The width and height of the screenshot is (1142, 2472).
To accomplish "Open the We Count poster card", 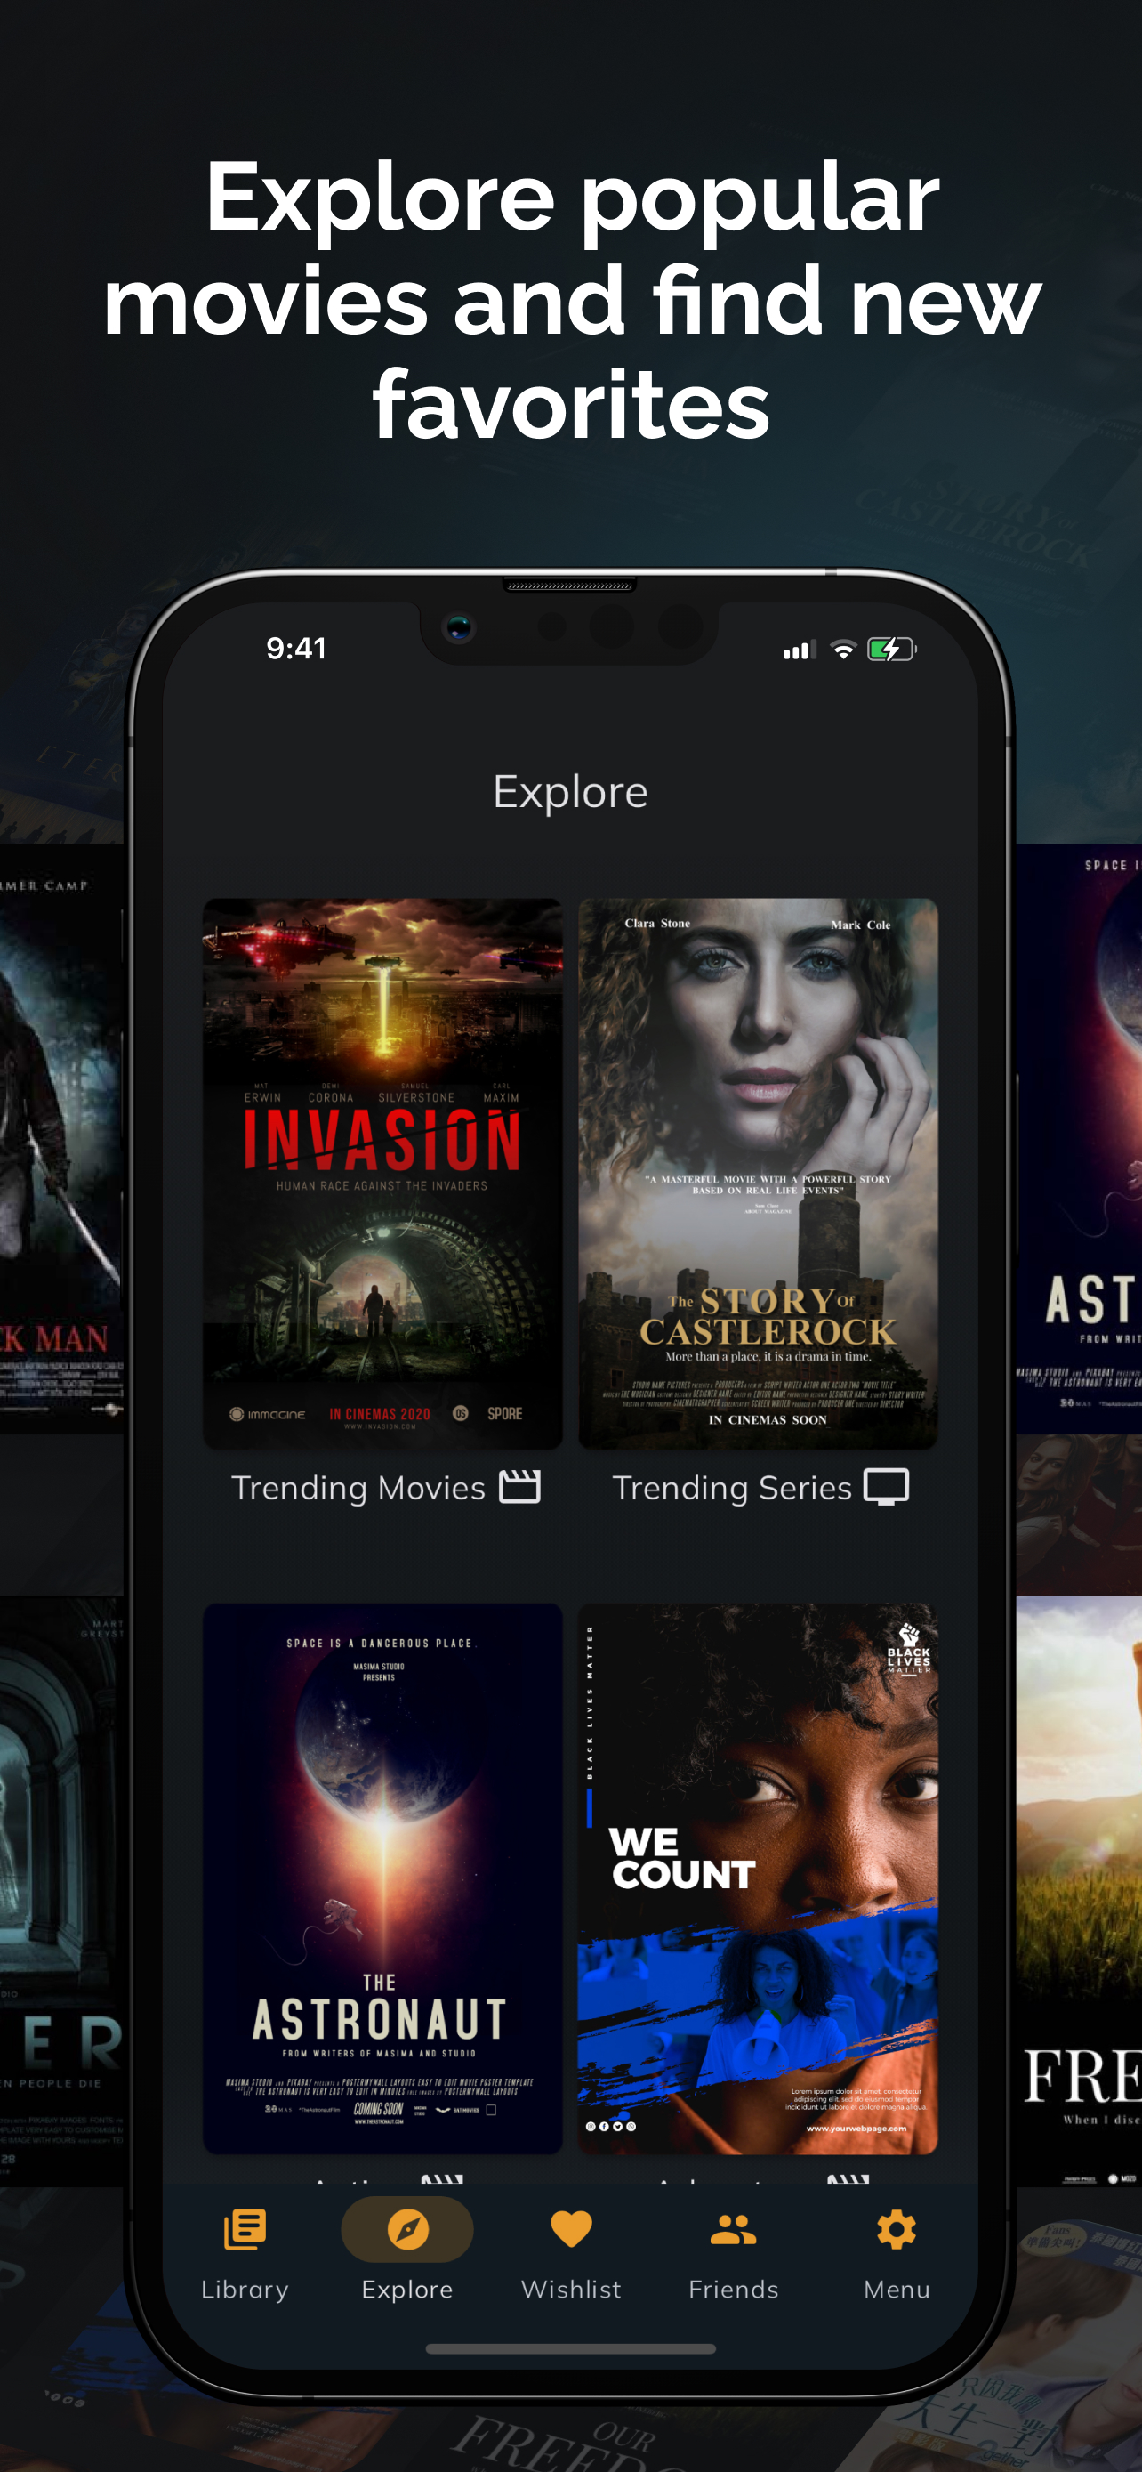I will tap(758, 1878).
